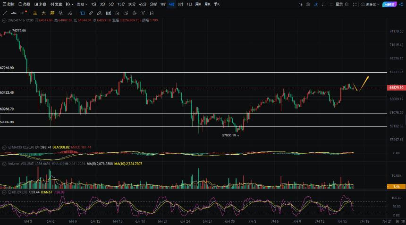Collapse the KDJ indicator panel
The image size is (406, 225).
tap(4, 192)
